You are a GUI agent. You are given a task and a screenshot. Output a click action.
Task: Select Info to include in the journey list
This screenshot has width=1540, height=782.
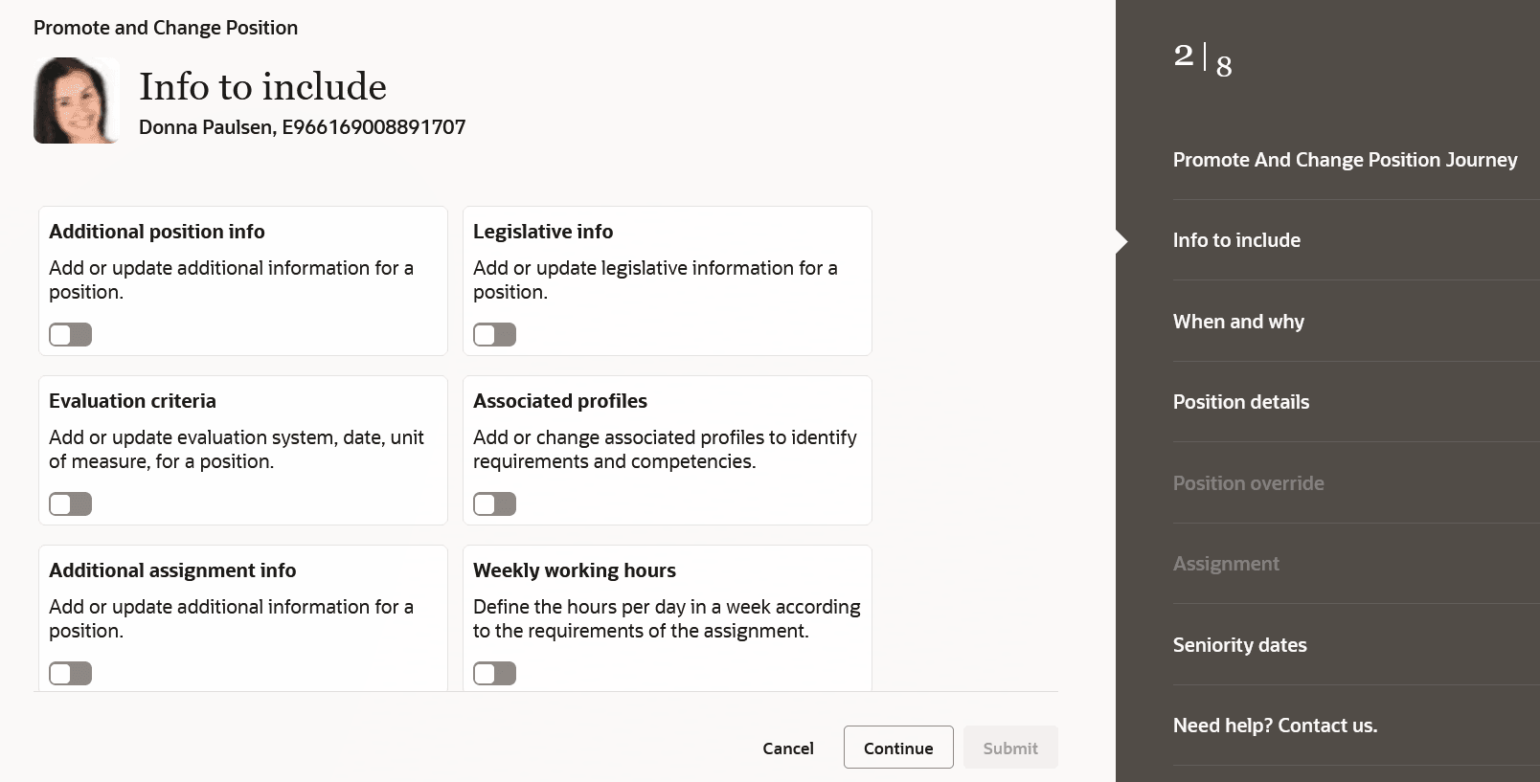coord(1235,240)
